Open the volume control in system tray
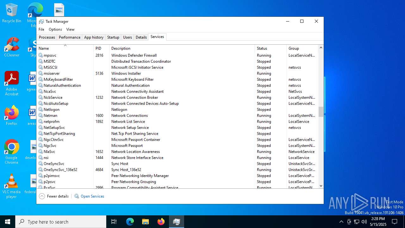This screenshot has height=228, width=405. 364,222
